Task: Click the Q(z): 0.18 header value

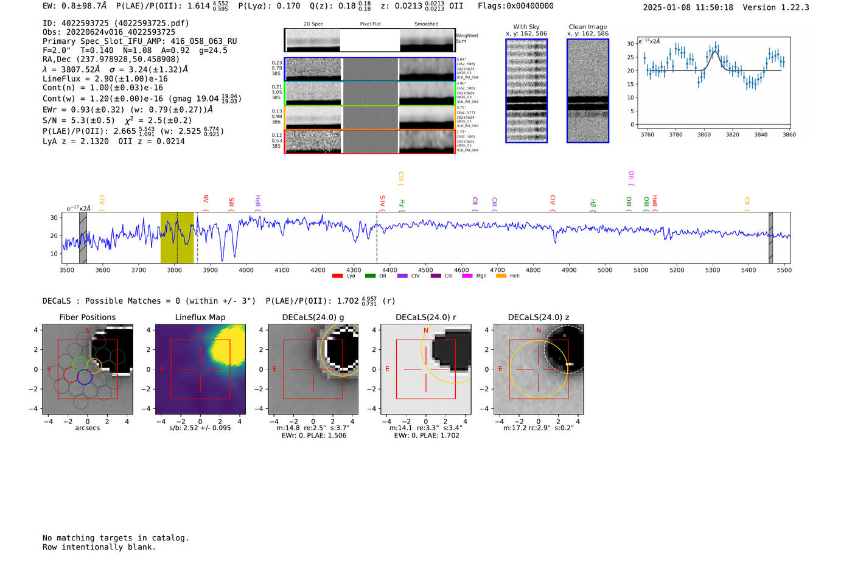Action: point(341,6)
